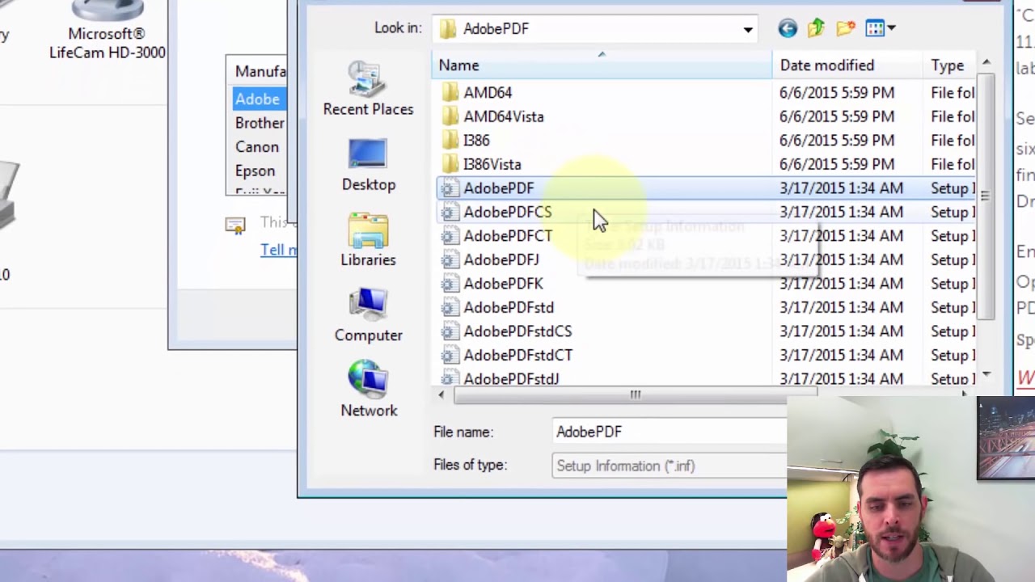Click the horizontal scrollbar thumb in file list
This screenshot has height=582, width=1035.
636,394
